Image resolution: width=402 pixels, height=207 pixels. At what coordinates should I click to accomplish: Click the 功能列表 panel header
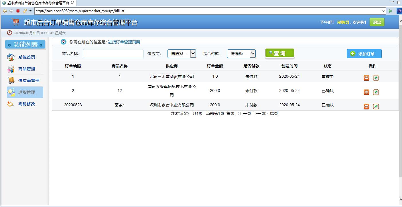pyautogui.click(x=25, y=45)
